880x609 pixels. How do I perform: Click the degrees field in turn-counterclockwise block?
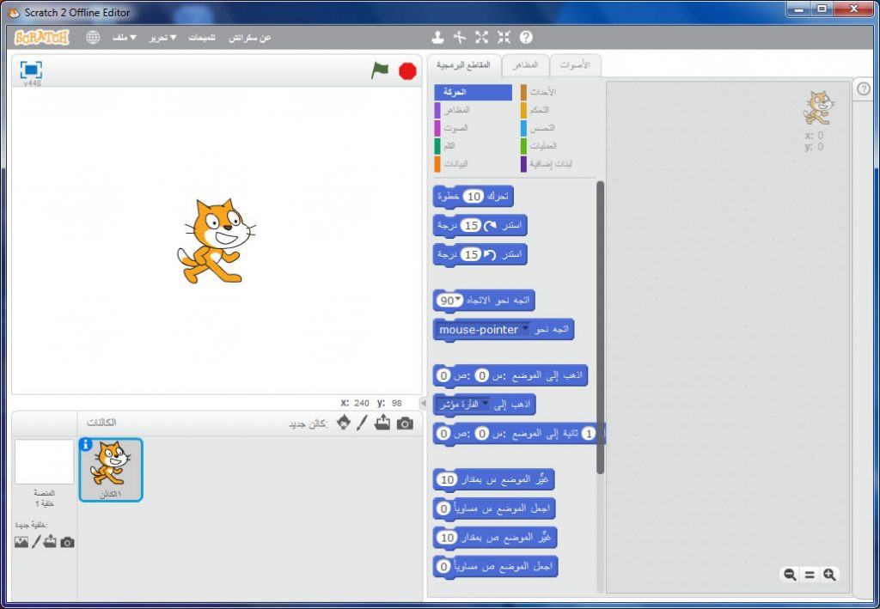pos(470,254)
